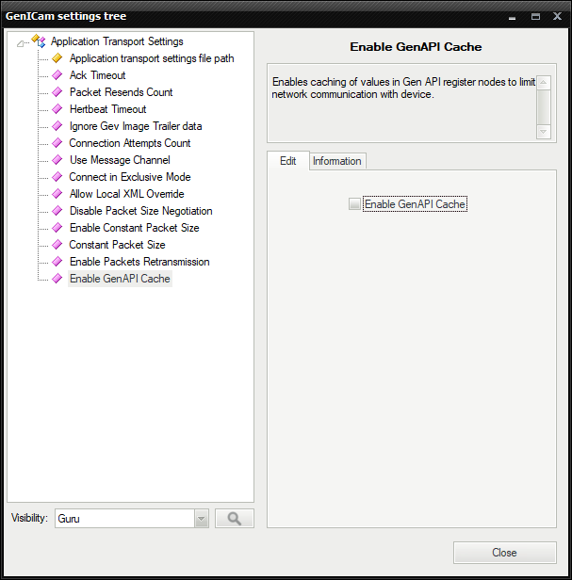Viewport: 572px width, 580px height.
Task: Click the magnifier search button
Action: tap(235, 518)
